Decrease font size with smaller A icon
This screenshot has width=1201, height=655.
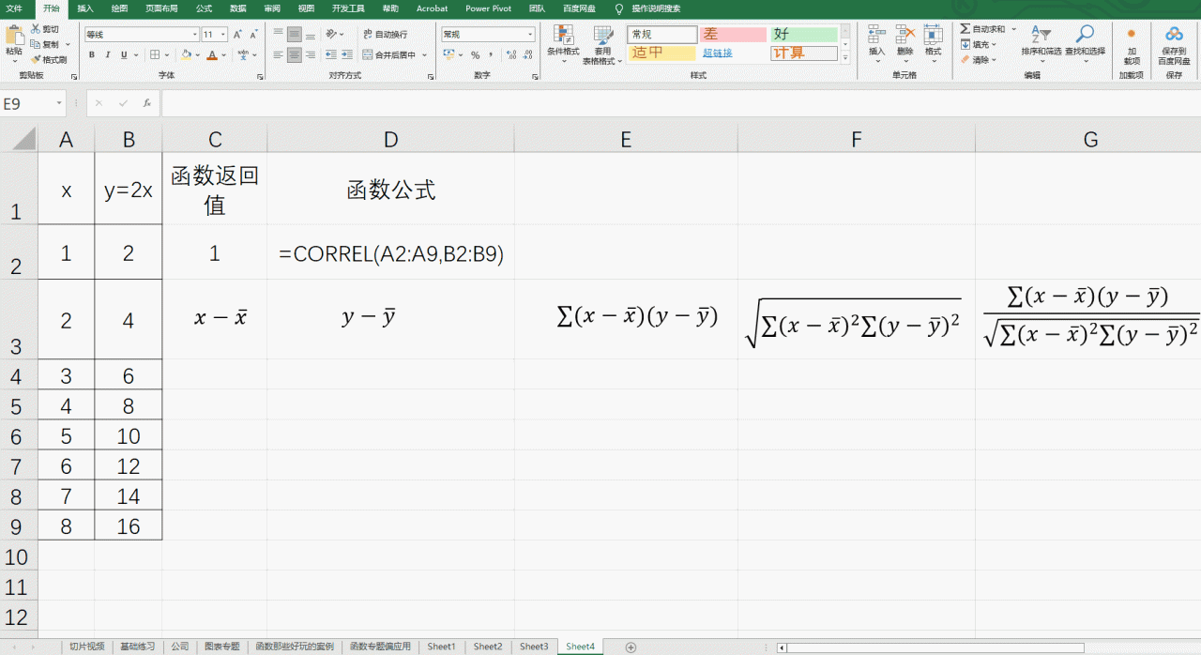point(254,34)
